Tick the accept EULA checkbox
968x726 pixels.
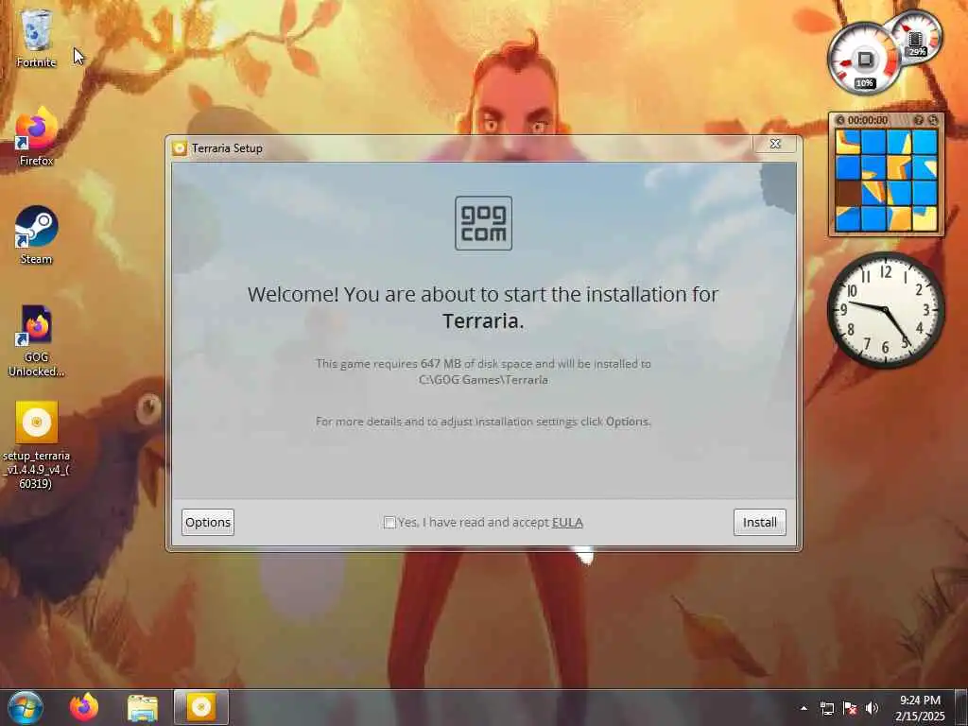(389, 523)
